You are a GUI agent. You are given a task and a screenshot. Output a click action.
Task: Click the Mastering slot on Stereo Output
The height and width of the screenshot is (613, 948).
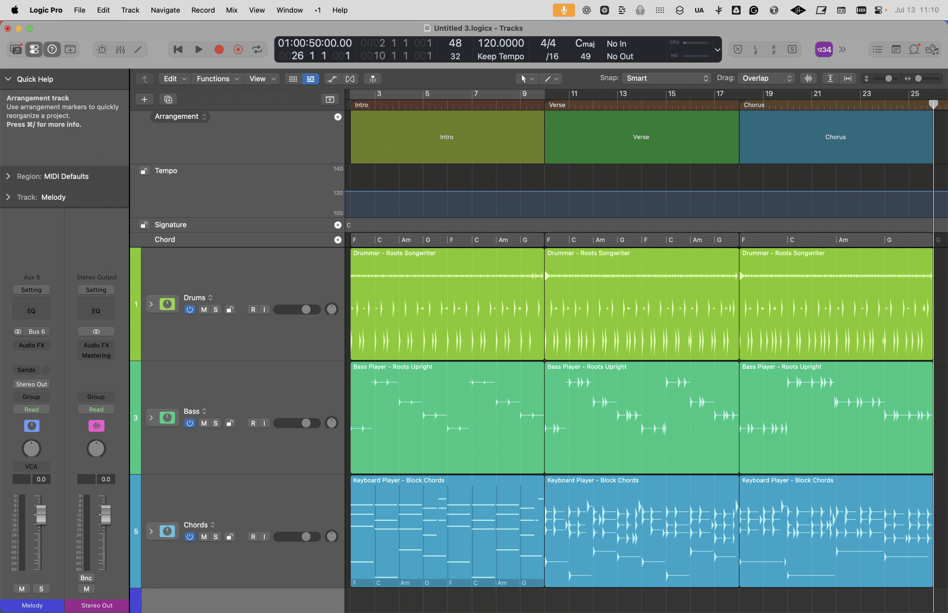pos(96,356)
